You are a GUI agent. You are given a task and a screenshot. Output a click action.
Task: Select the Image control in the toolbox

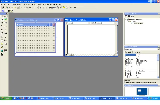2,51
